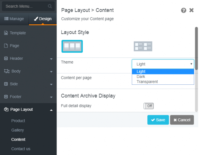Click the Page document icon
Viewport: 199px width, 155px height.
coord(6,46)
